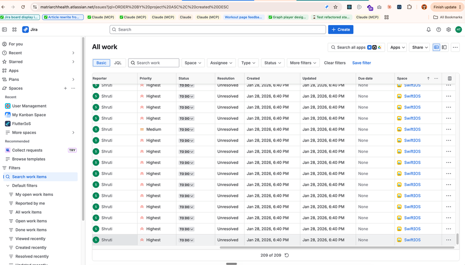This screenshot has height=265, width=465.
Task: Open column configuration icon in table header
Action: click(450, 78)
